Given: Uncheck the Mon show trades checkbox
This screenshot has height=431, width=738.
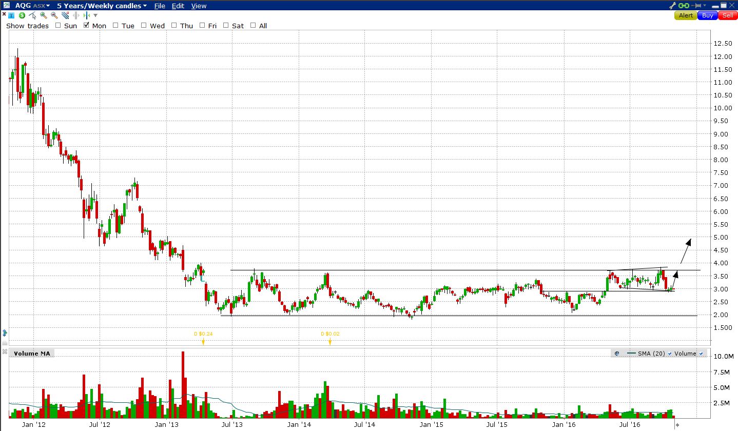Looking at the screenshot, I should point(86,25).
